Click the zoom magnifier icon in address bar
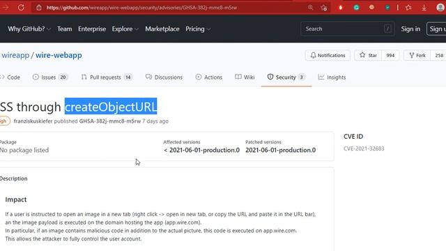The width and height of the screenshot is (446, 251). coord(310,8)
